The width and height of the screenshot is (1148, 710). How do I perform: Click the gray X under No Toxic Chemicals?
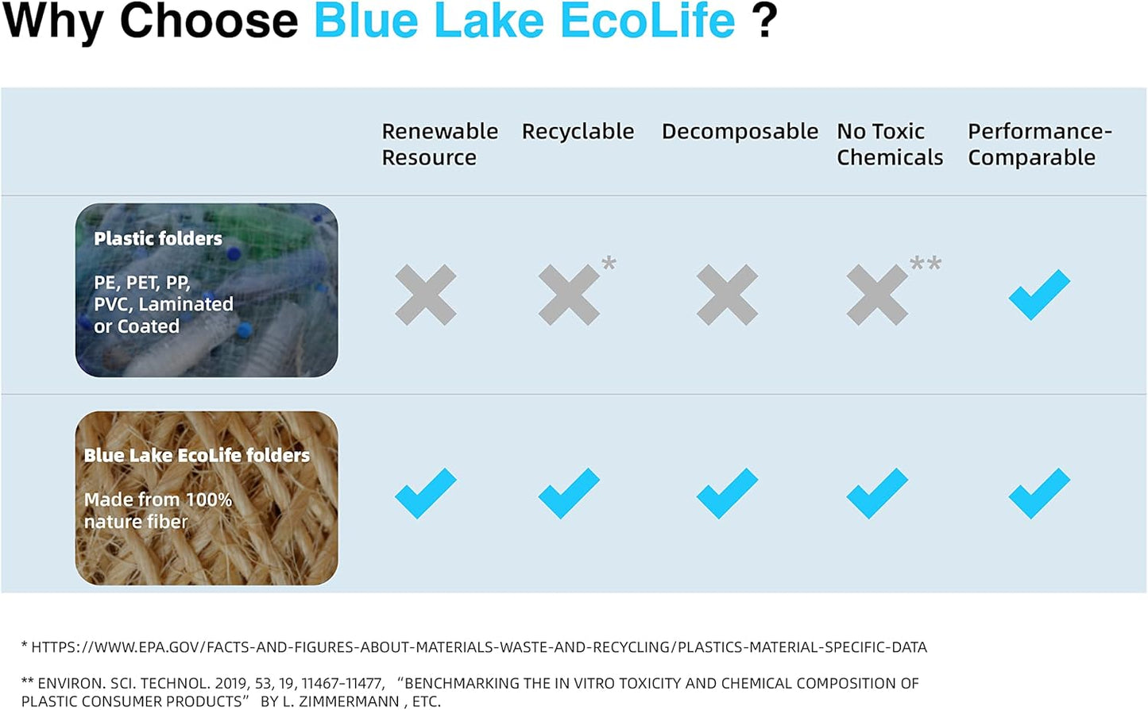click(877, 295)
